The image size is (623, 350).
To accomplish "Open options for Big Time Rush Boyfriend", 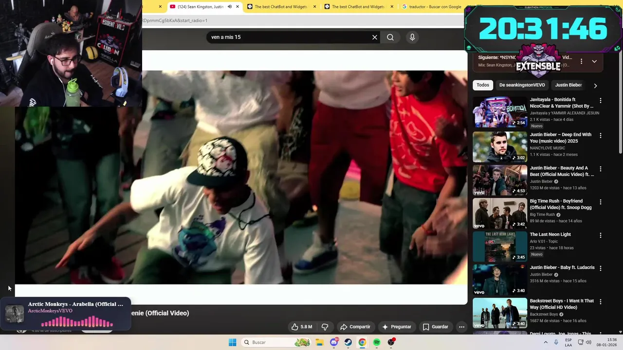I will (600, 202).
